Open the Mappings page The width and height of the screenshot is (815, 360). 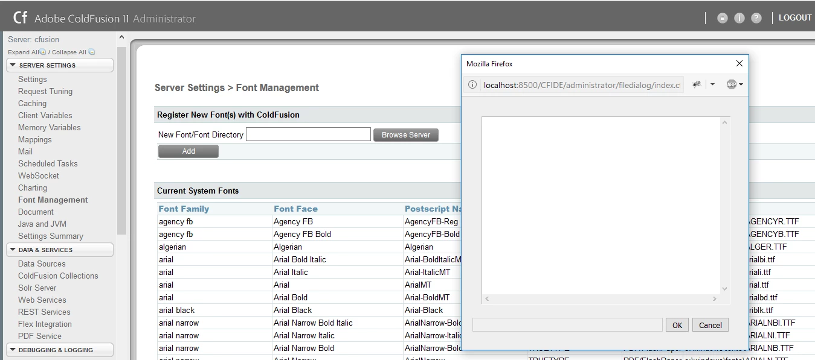point(35,139)
